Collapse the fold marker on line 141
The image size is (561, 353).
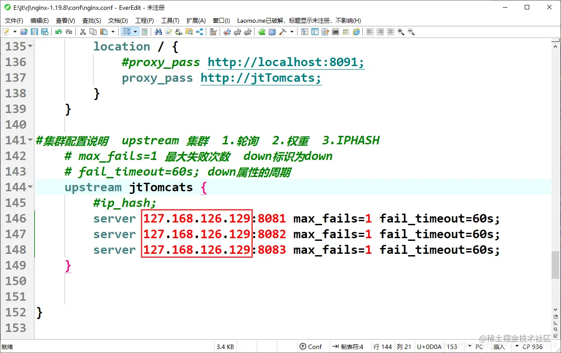(x=30, y=140)
